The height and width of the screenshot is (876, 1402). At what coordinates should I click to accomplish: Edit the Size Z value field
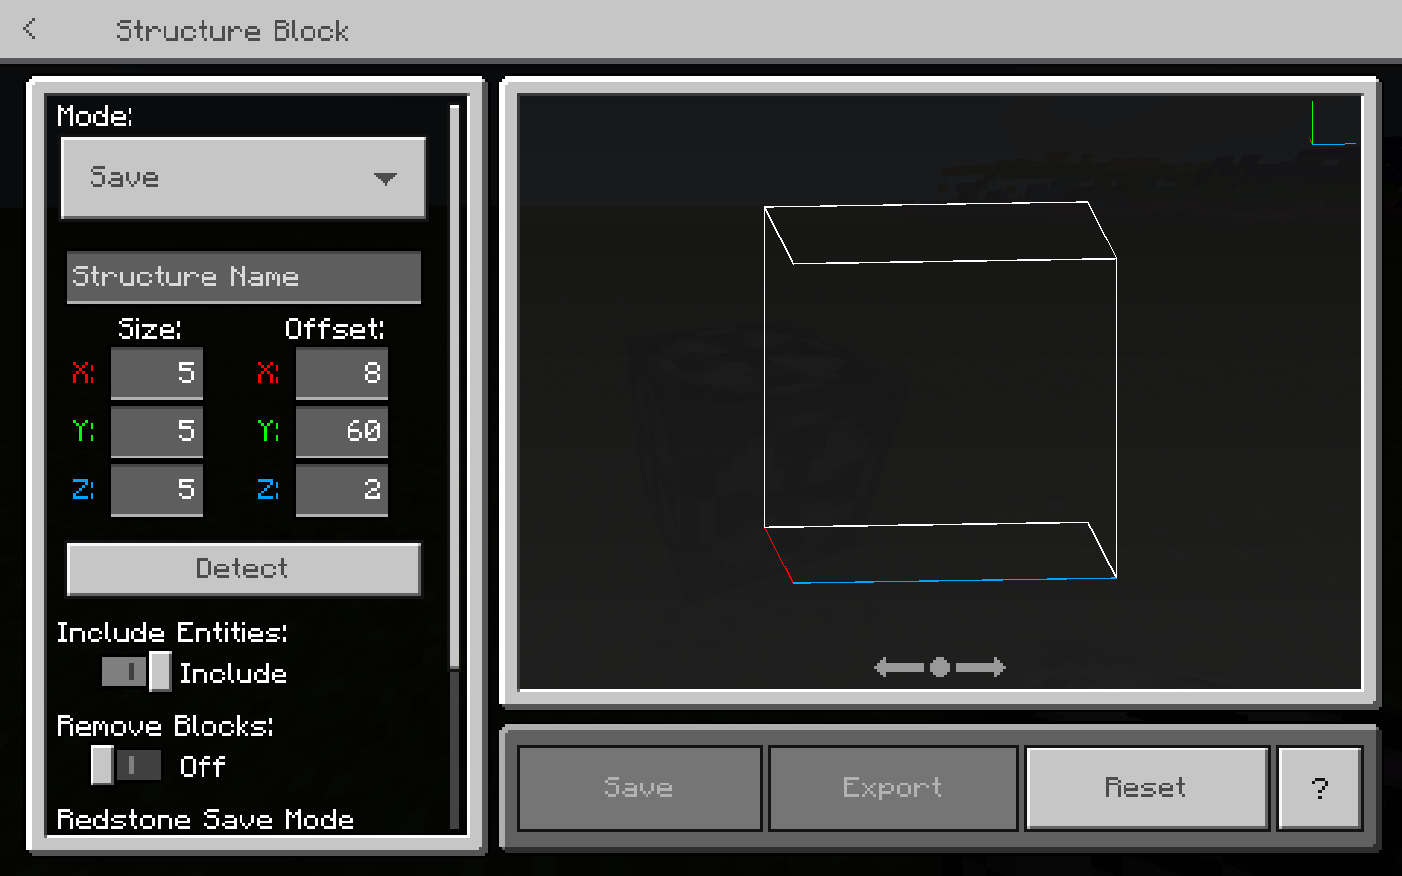[x=157, y=491]
